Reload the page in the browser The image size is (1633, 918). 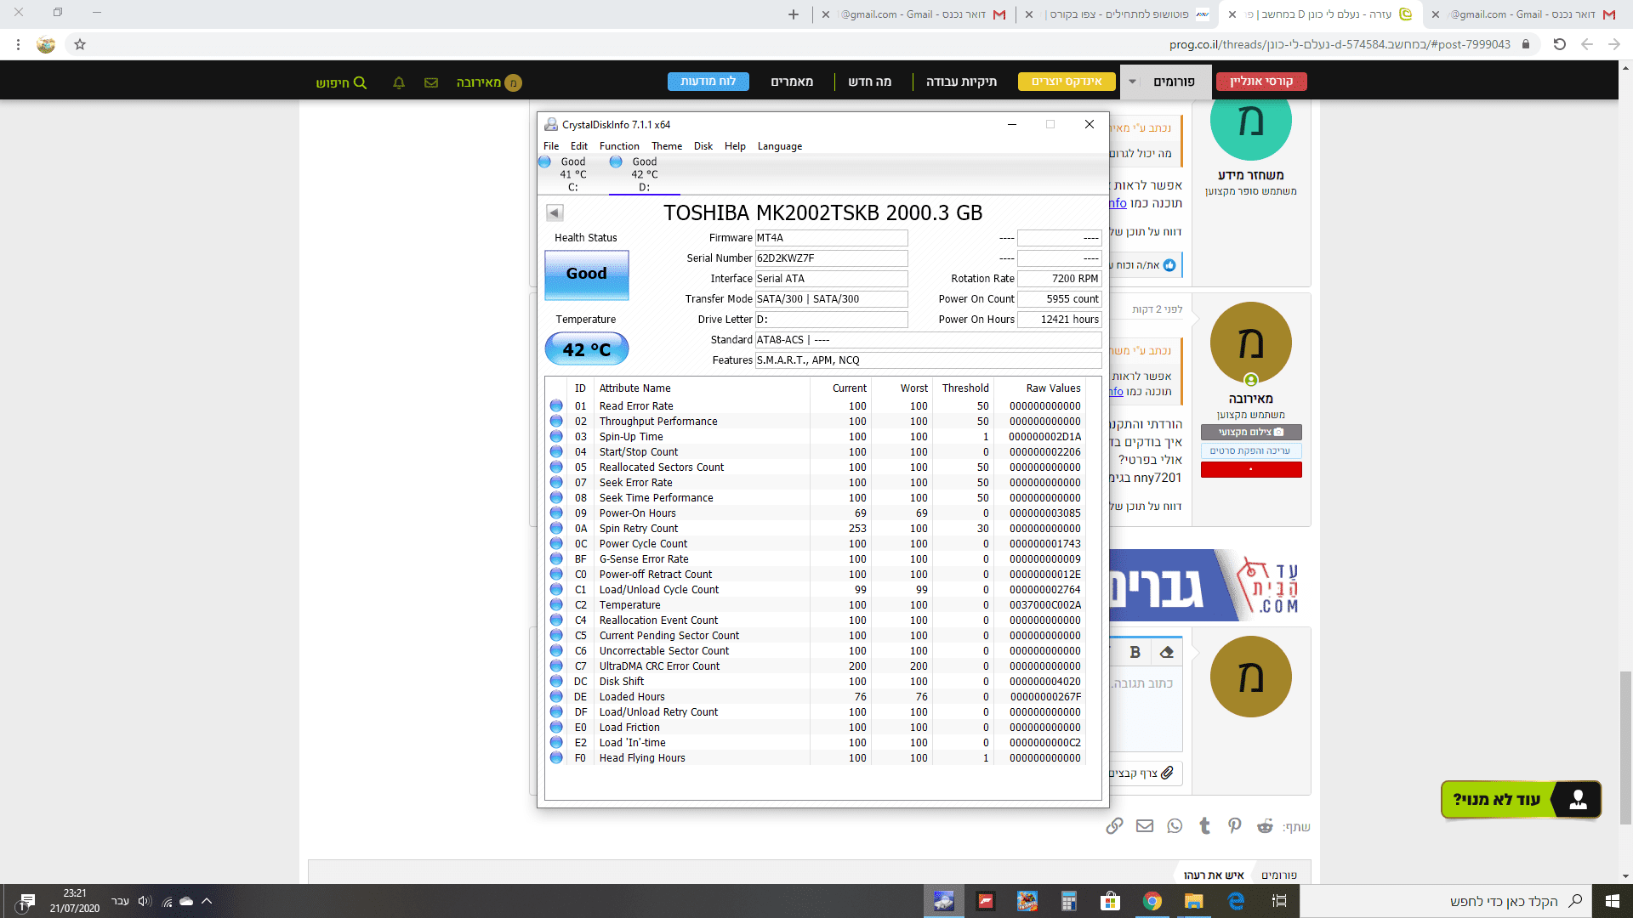click(x=1559, y=44)
